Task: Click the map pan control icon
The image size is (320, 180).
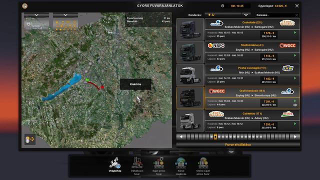Action: pos(30,139)
